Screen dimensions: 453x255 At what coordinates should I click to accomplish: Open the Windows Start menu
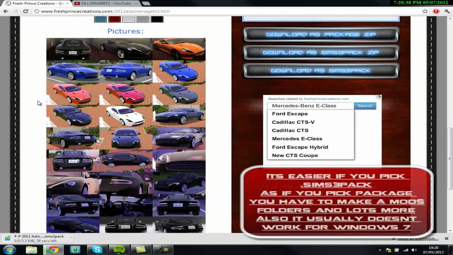click(x=10, y=250)
